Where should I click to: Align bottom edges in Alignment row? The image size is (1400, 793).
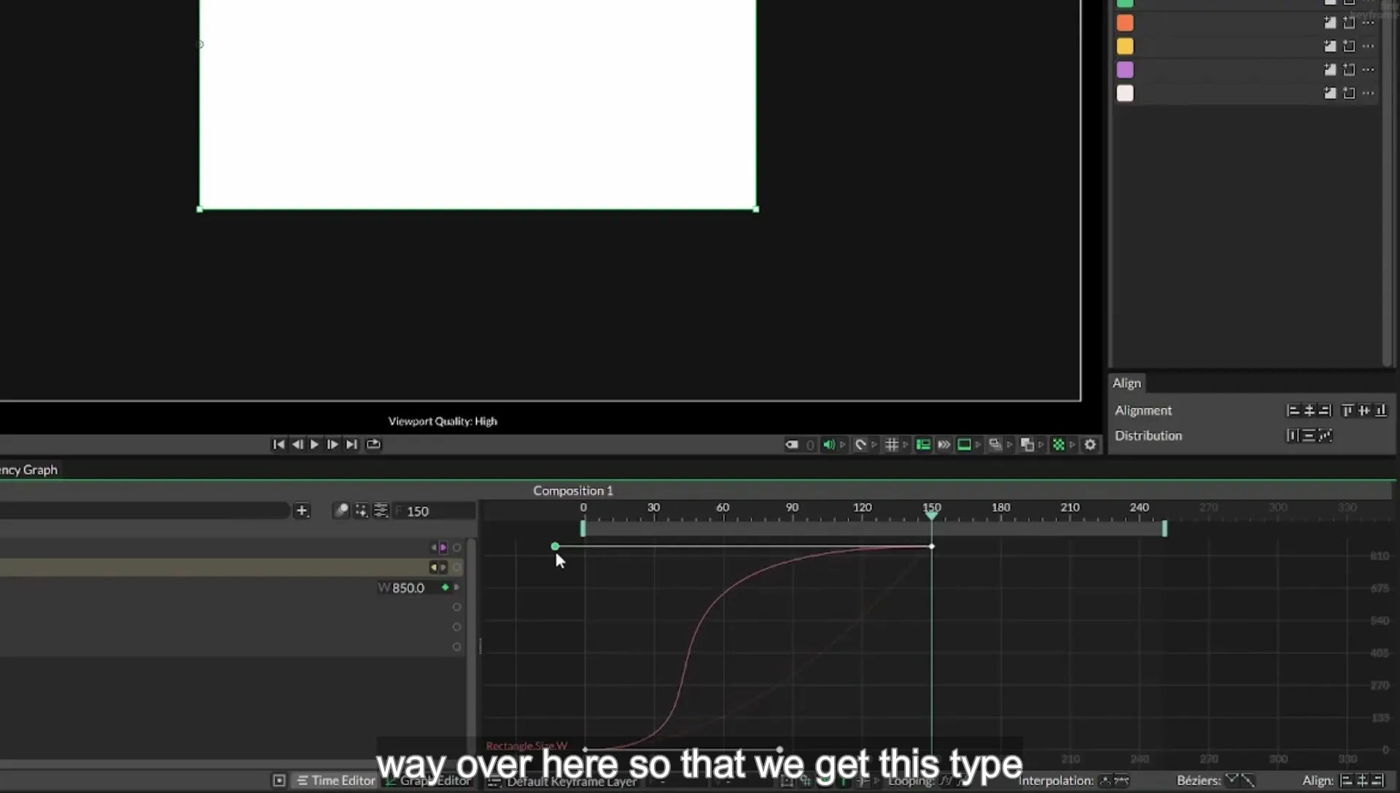pos(1381,411)
